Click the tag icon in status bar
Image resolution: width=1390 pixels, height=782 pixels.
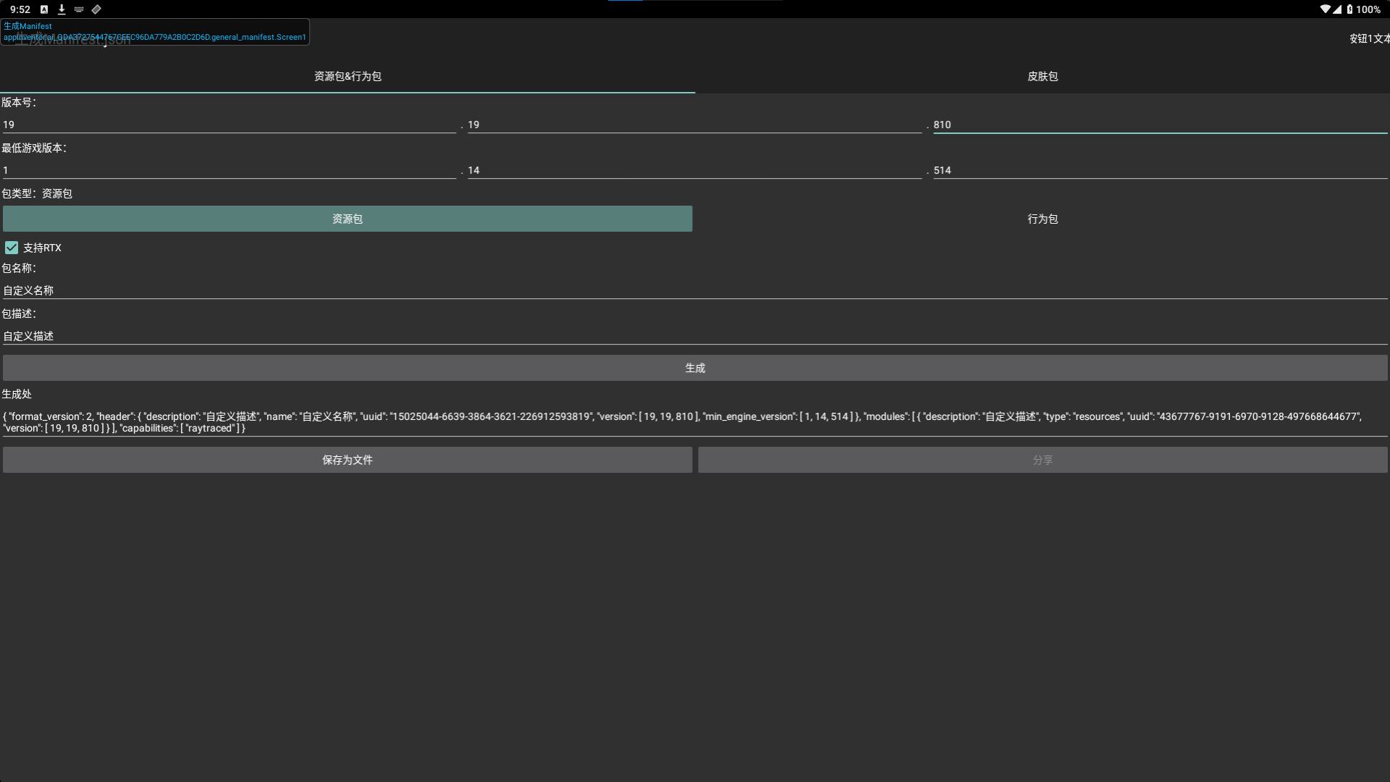click(96, 9)
